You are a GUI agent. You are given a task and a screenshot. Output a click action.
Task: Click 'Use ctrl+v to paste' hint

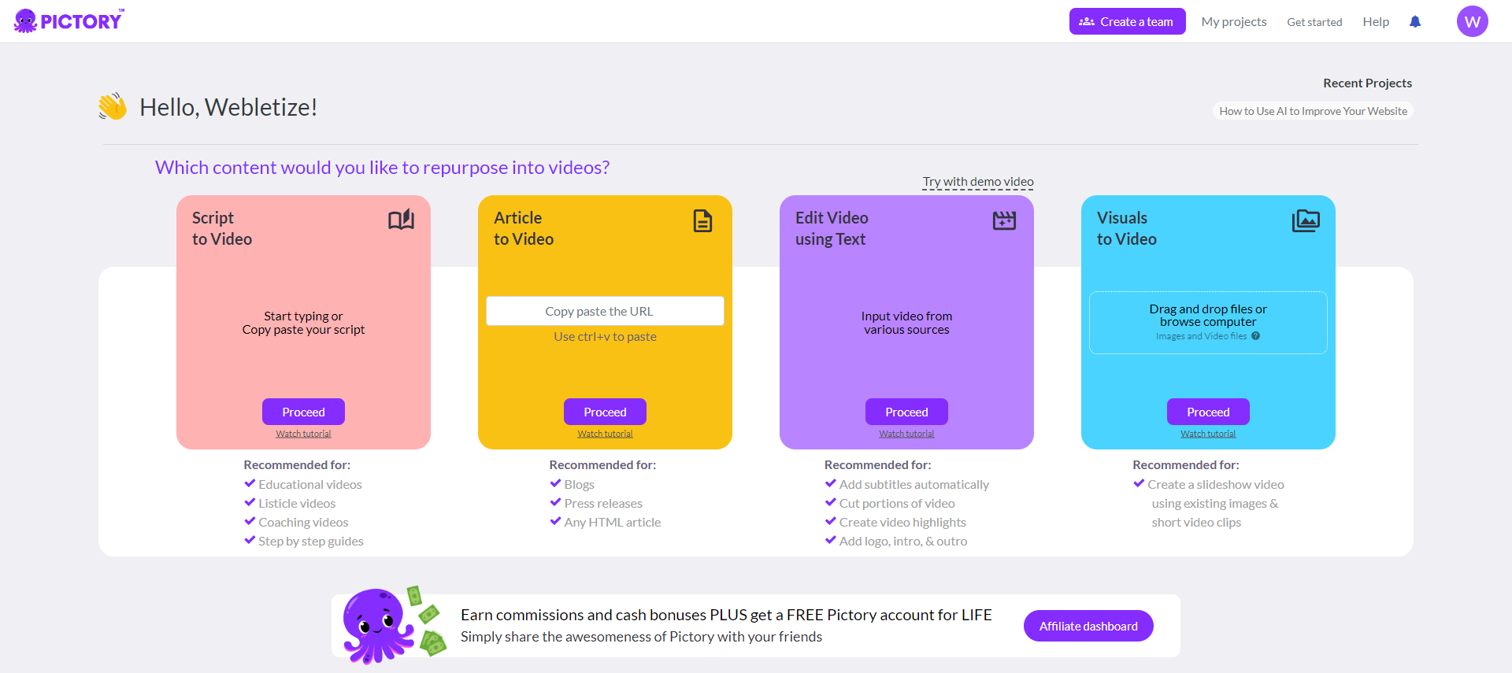(x=605, y=337)
